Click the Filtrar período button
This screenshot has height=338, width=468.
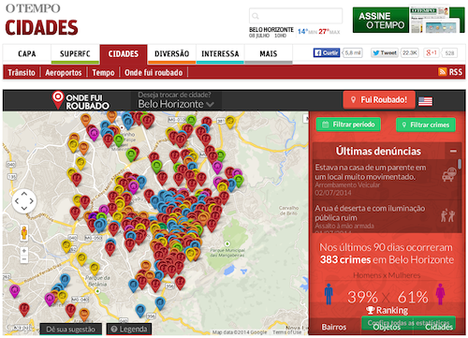(348, 125)
